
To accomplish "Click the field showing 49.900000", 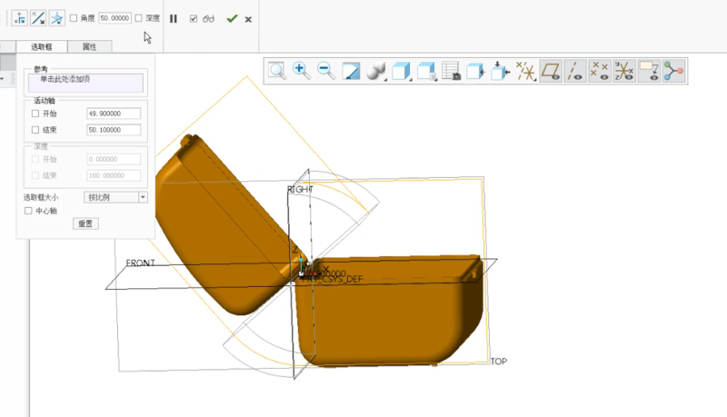I will coord(114,114).
